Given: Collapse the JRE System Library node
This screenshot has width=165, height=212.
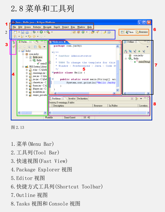Looking at the screenshot, I should tap(23, 67).
